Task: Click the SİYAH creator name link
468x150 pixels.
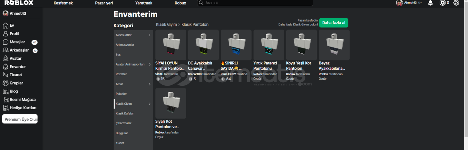Action: (159, 74)
